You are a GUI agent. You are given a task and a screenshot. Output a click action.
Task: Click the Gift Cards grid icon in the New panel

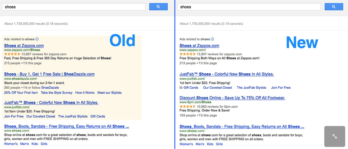(181, 88)
